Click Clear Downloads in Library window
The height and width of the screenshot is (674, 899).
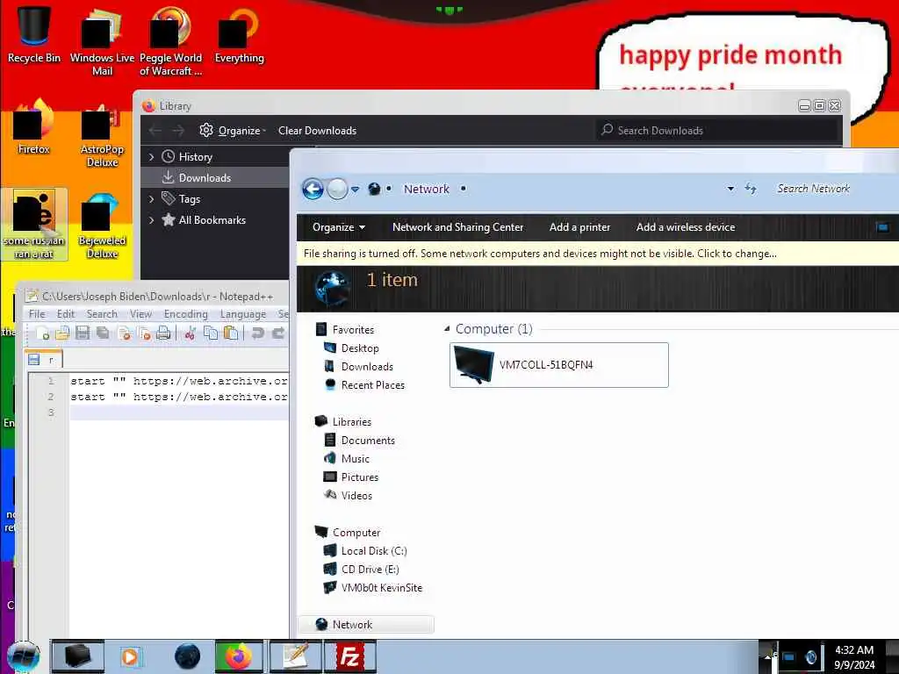(x=317, y=131)
